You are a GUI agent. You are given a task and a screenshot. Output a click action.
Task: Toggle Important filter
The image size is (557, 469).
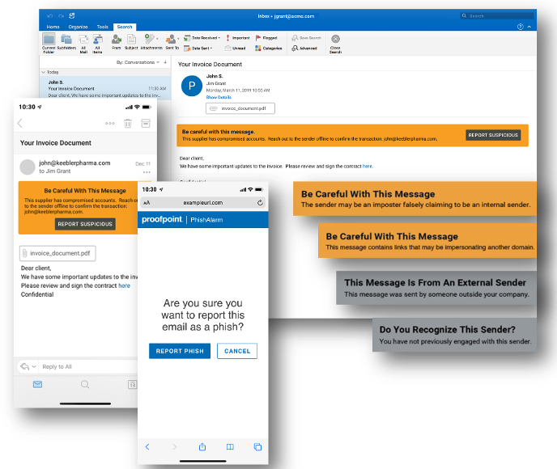(238, 38)
